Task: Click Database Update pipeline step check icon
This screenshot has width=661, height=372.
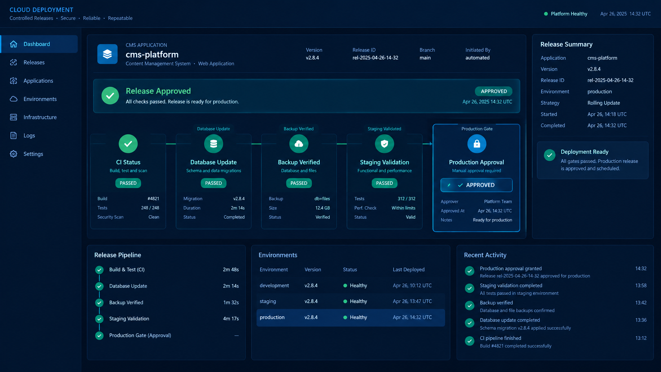Action: pos(99,286)
